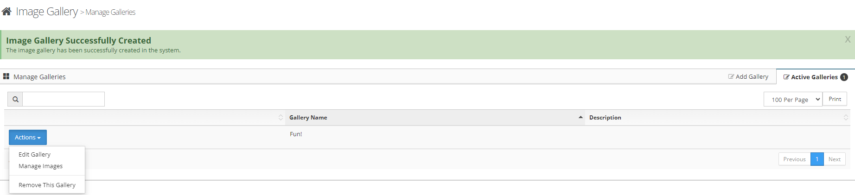Click inside the gallery search field

pos(64,99)
